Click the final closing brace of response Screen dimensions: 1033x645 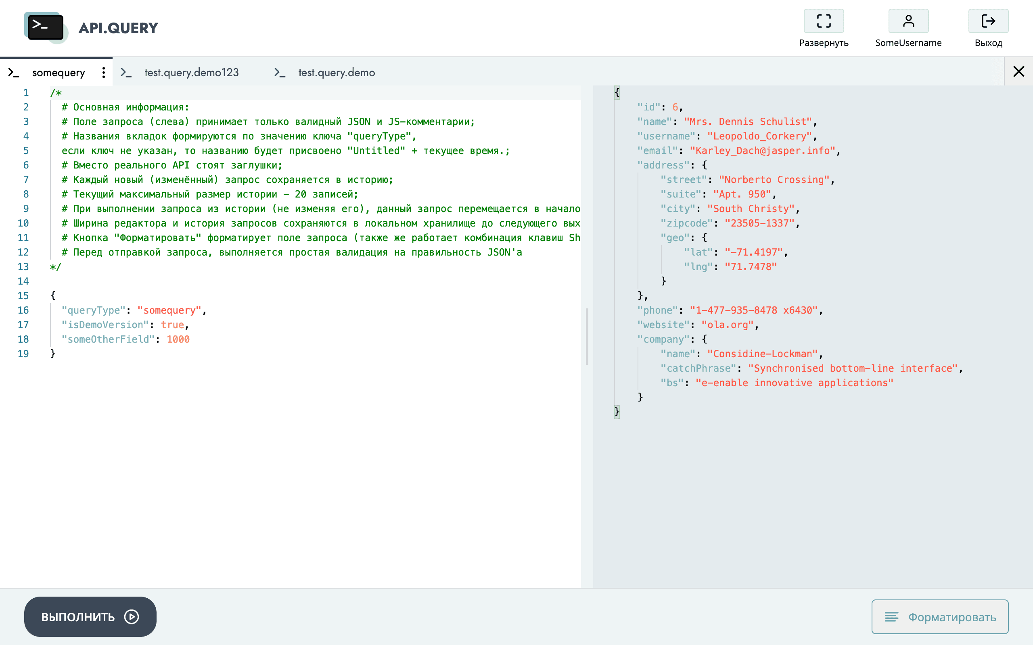[x=617, y=412]
